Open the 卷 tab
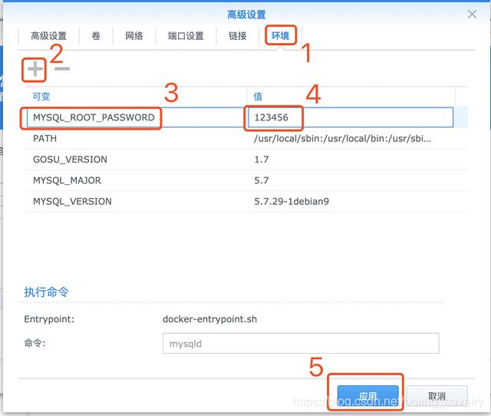The image size is (491, 416). click(x=96, y=36)
